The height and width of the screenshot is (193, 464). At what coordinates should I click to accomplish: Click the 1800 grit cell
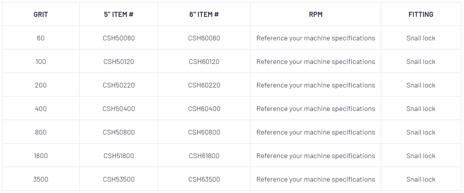(x=41, y=156)
